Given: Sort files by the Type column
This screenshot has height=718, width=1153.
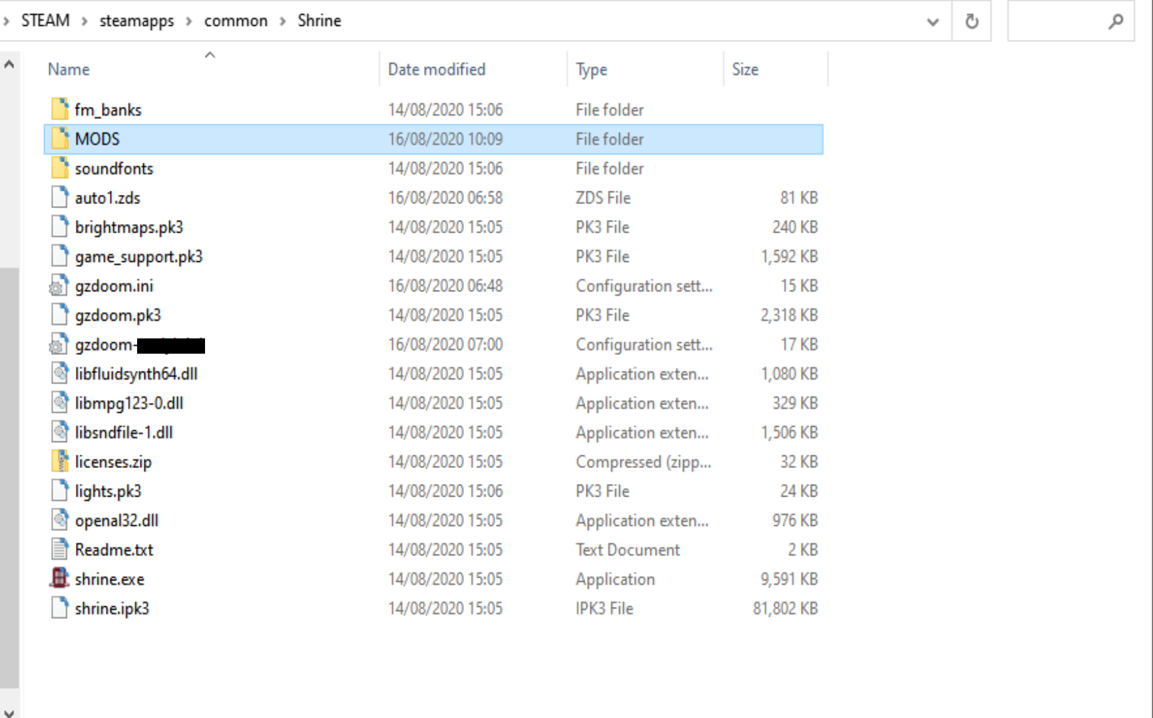Looking at the screenshot, I should pyautogui.click(x=591, y=69).
